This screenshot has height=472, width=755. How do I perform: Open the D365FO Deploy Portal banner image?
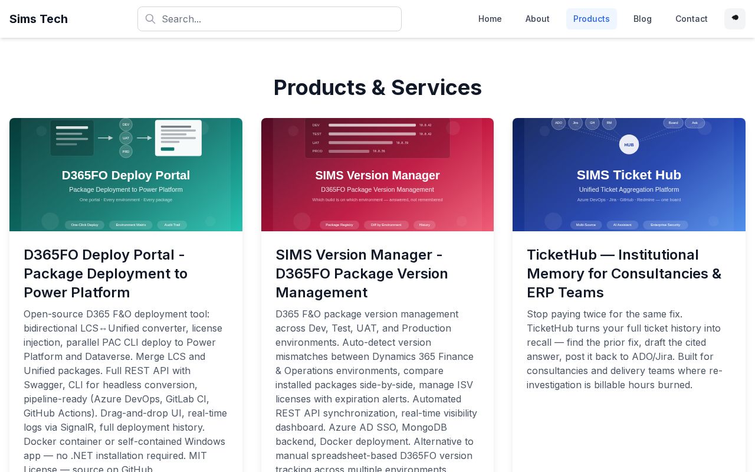pyautogui.click(x=126, y=175)
